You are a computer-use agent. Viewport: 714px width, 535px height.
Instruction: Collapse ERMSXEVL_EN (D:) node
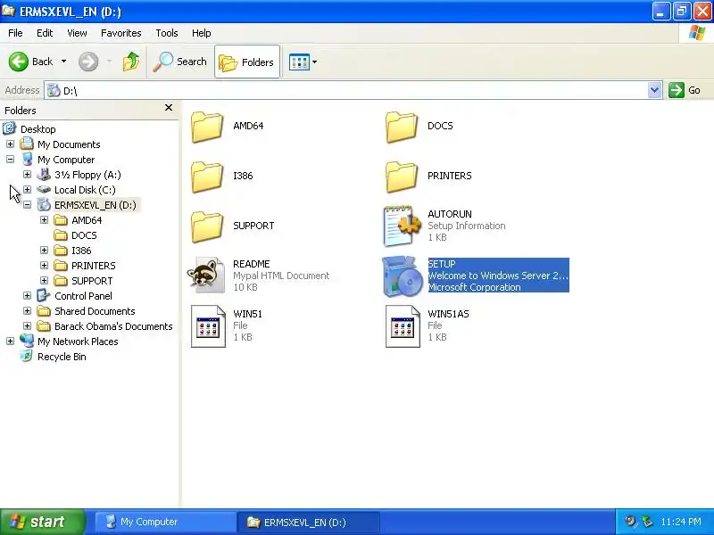coord(27,205)
